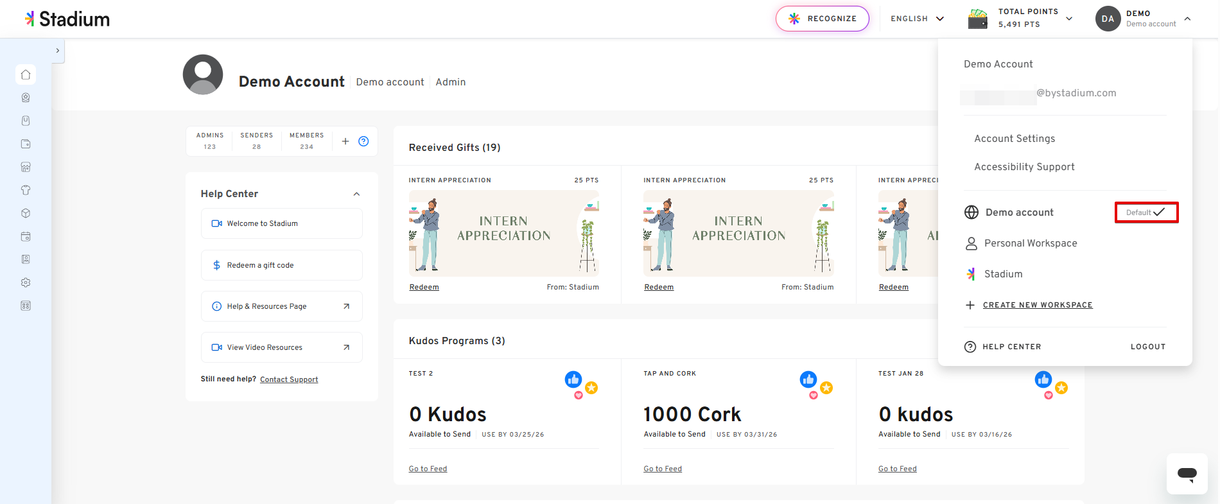The width and height of the screenshot is (1220, 504).
Task: Open the chat widget bubble
Action: [1187, 474]
